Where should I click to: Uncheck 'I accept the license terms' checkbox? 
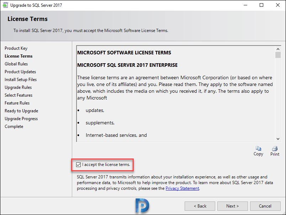(x=78, y=165)
